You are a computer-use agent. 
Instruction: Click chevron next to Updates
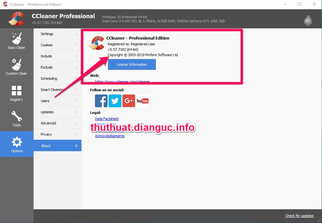76,112
